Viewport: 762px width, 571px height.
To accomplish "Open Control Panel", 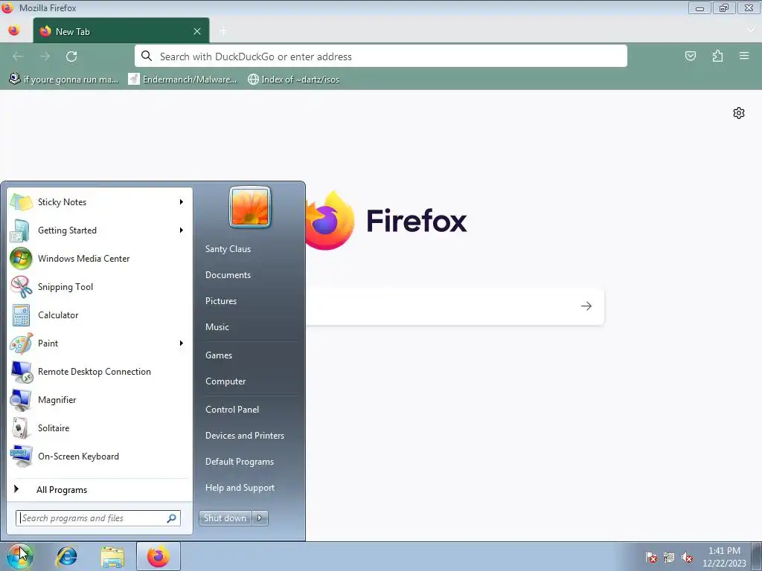I will click(x=232, y=410).
